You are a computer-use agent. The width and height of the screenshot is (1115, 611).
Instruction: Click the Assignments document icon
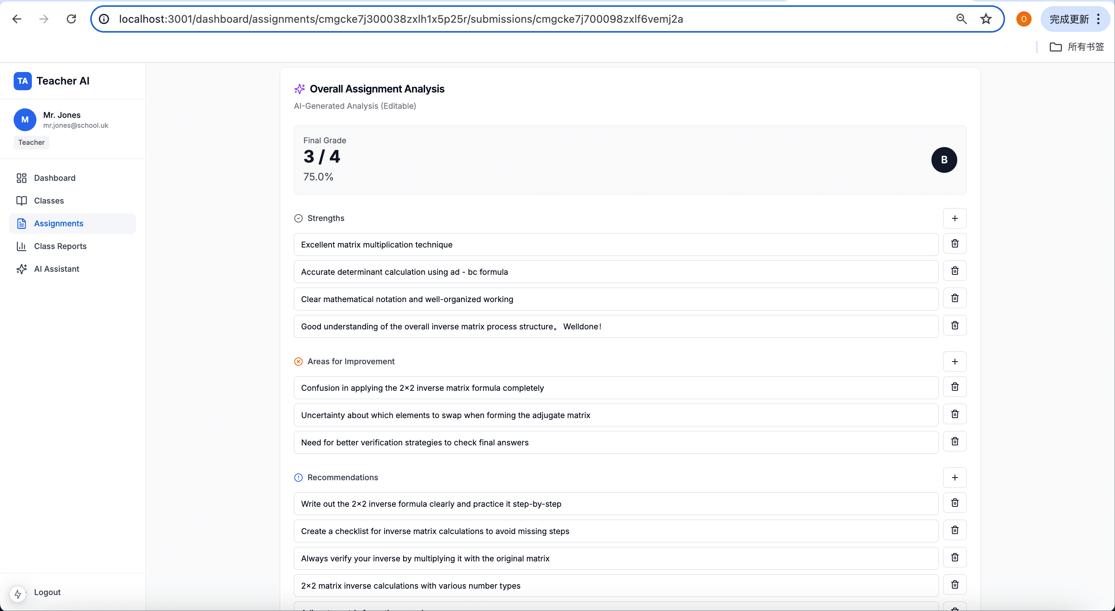pos(22,223)
